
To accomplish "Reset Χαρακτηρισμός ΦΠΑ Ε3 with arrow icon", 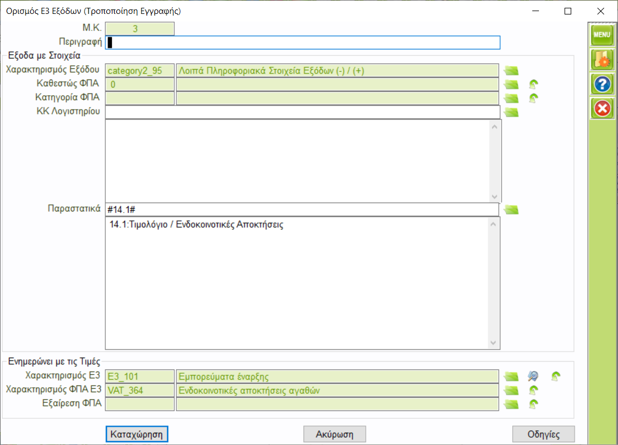I will (533, 390).
